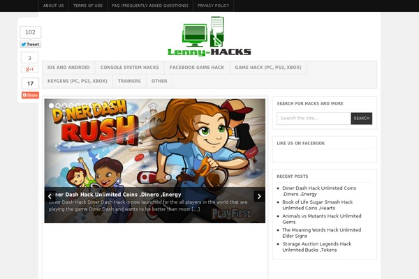The height and width of the screenshot is (279, 419).
Task: Go to previous slide with left arrow
Action: click(50, 197)
